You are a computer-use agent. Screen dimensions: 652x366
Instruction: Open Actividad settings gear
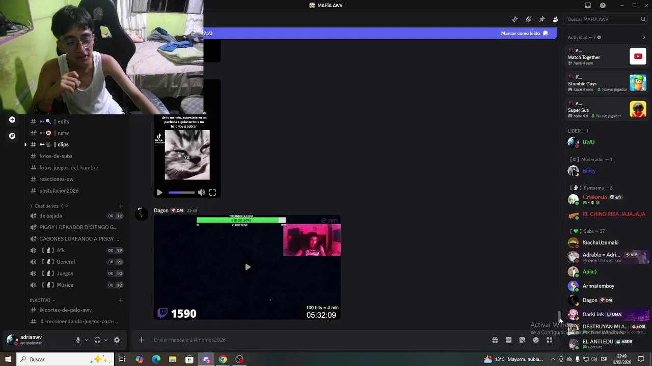click(599, 37)
